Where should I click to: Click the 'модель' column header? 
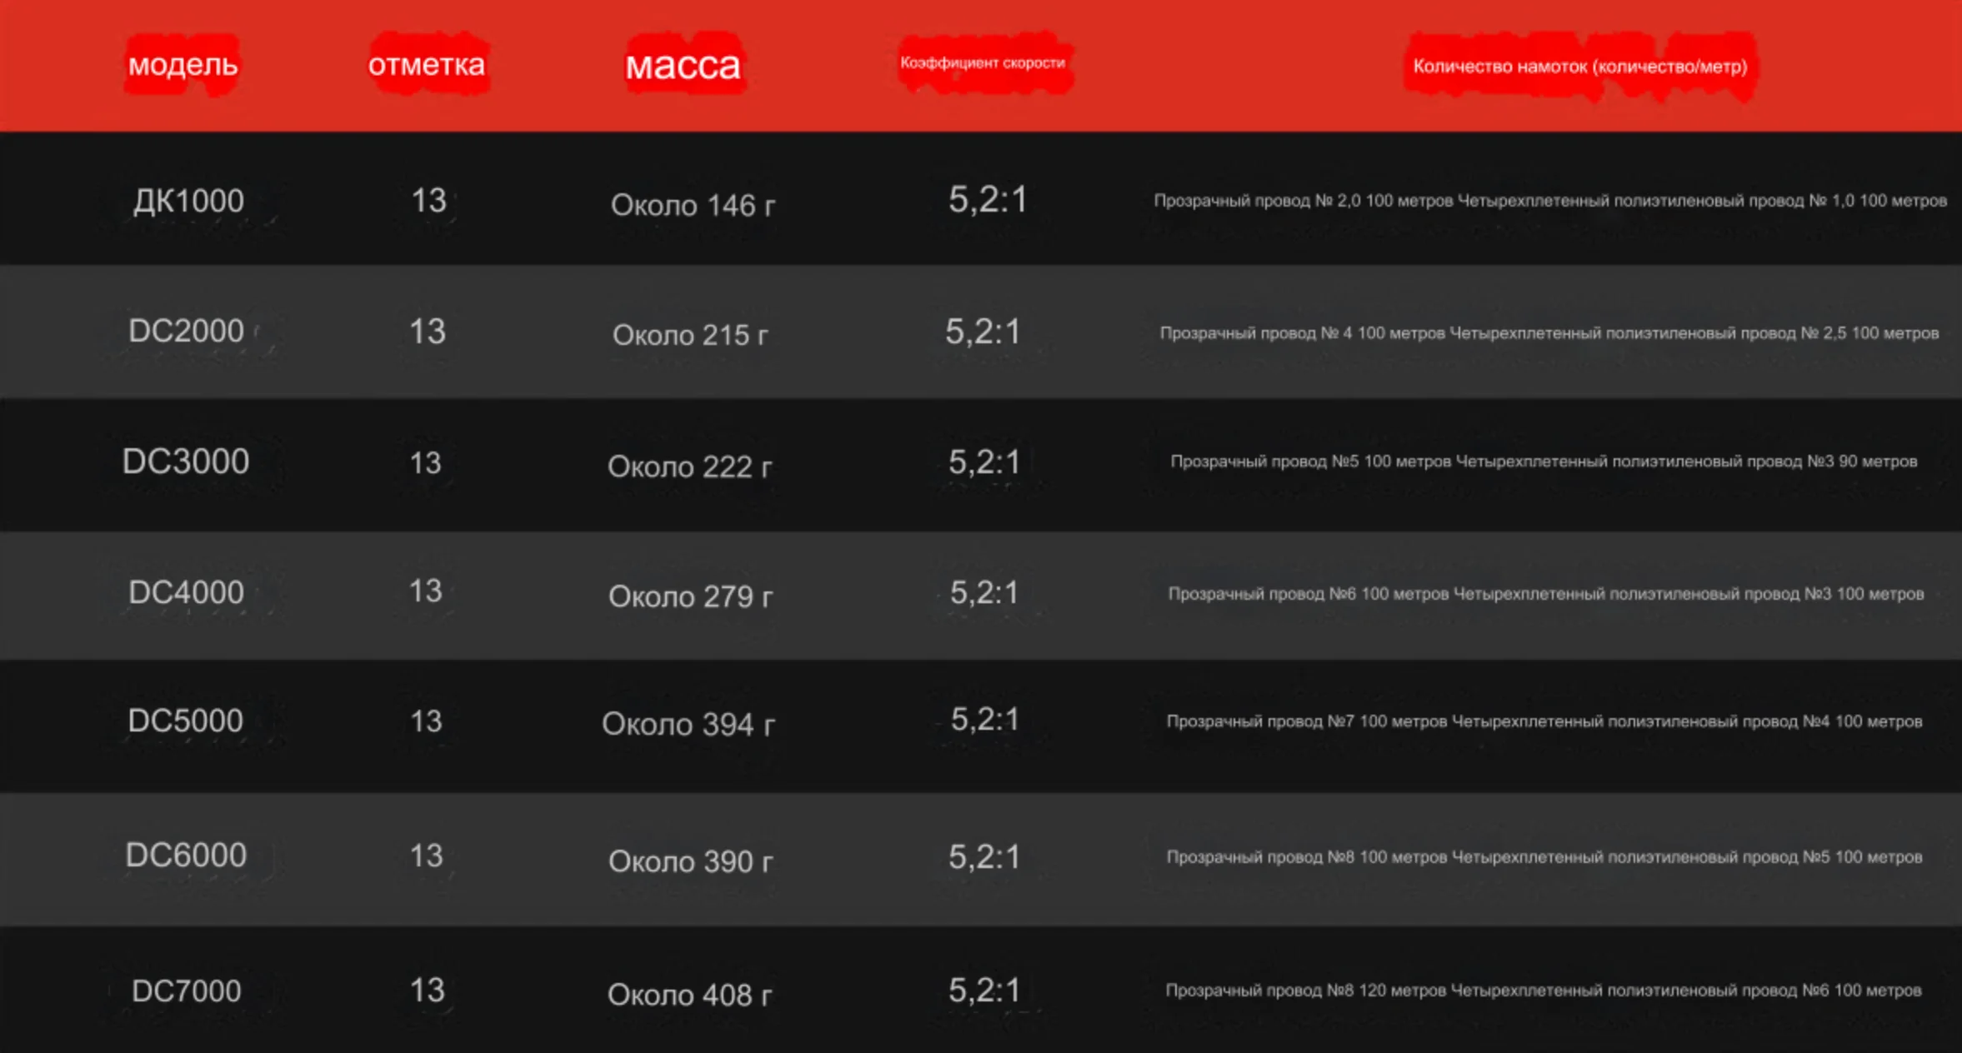coord(183,65)
